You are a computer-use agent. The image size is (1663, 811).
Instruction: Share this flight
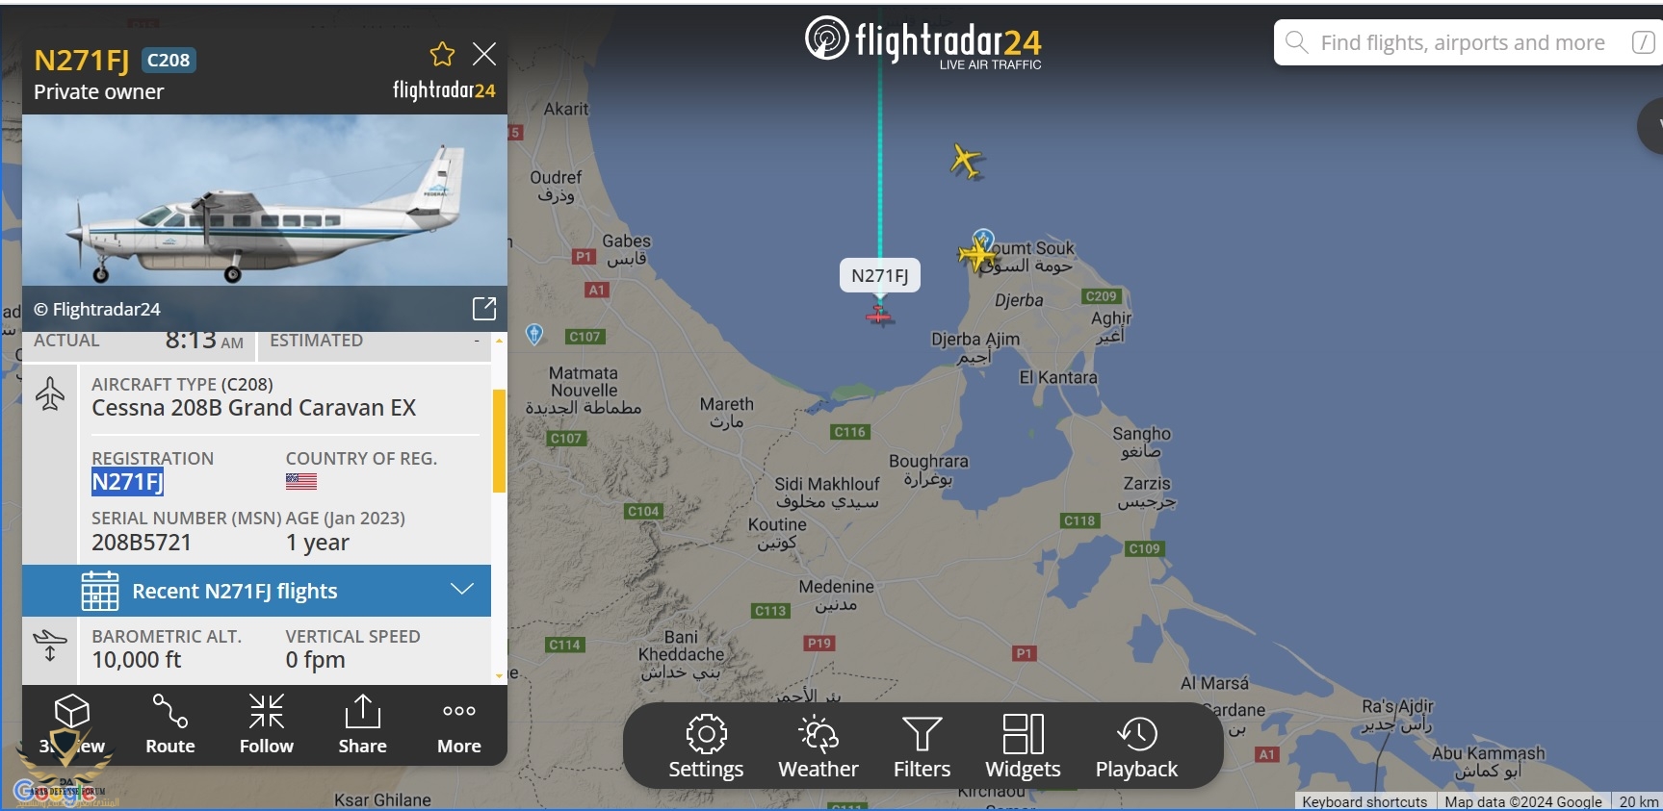pyautogui.click(x=363, y=724)
